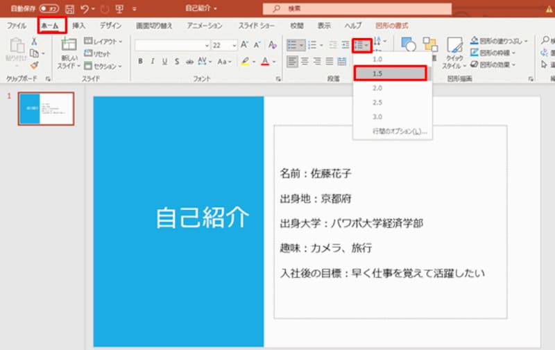The image size is (555, 350).
Task: Click the Shapes gallery icon
Action: click(409, 44)
